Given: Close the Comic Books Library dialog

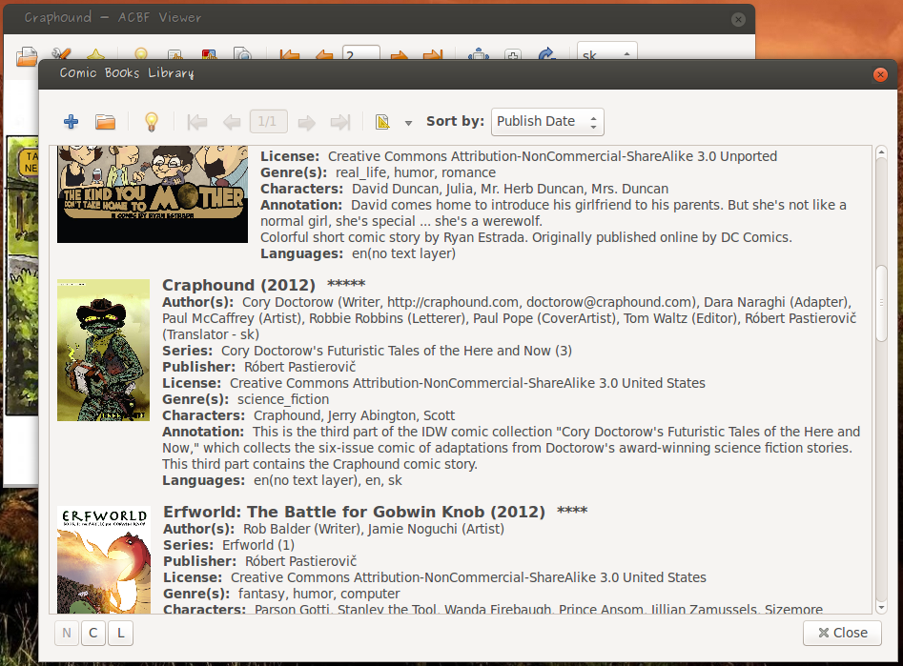Looking at the screenshot, I should pyautogui.click(x=842, y=633).
